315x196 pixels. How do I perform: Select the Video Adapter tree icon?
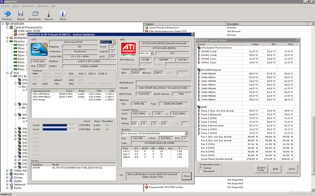point(11,171)
